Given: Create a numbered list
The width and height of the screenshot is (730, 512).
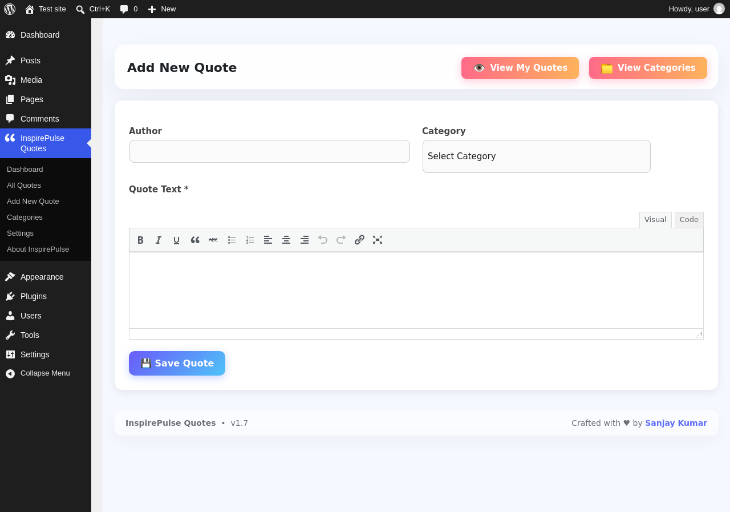Looking at the screenshot, I should point(250,240).
